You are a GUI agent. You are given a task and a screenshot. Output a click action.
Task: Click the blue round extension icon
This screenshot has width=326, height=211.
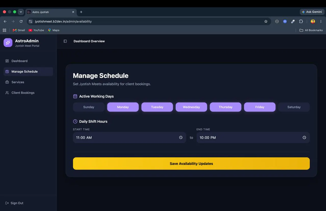coord(285,22)
